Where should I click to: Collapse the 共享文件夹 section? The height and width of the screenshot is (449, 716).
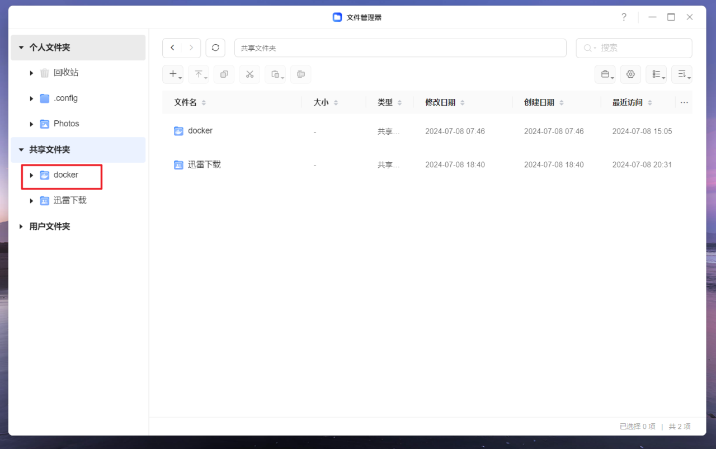click(21, 149)
